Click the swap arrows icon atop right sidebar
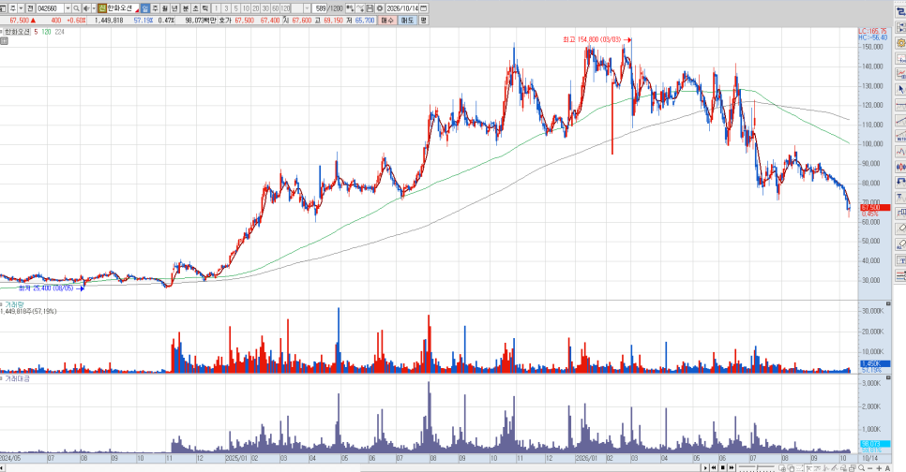The image size is (906, 472). pos(900,12)
